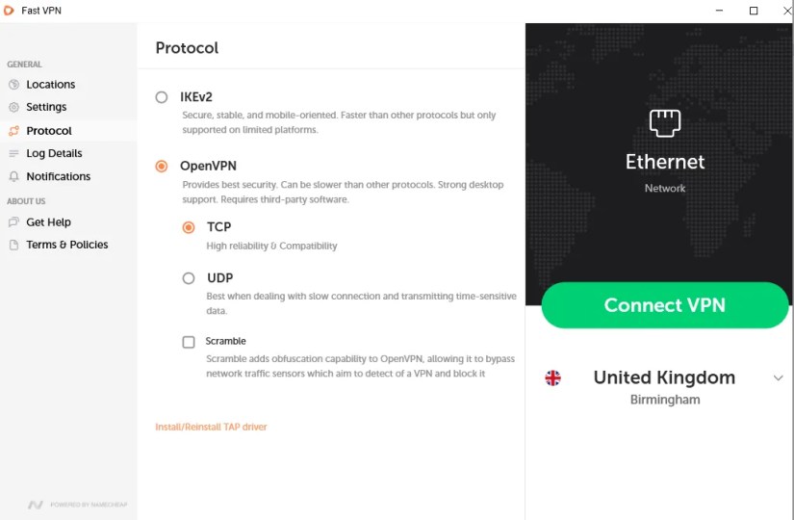The width and height of the screenshot is (794, 520).
Task: Choose the UDP radio option
Action: (189, 278)
